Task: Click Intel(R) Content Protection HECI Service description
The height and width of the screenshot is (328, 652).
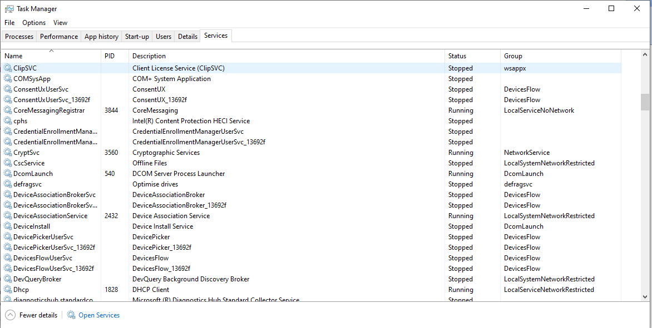Action: (x=191, y=121)
